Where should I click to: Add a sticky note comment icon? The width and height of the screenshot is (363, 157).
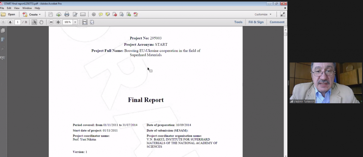click(101, 14)
